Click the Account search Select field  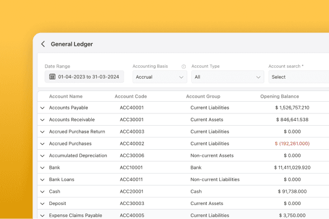tap(299, 77)
